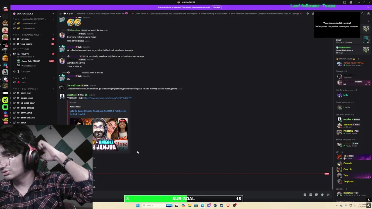The height and width of the screenshot is (209, 372).
Task: Open threads icon next to chat name
Action: (x=65, y=14)
